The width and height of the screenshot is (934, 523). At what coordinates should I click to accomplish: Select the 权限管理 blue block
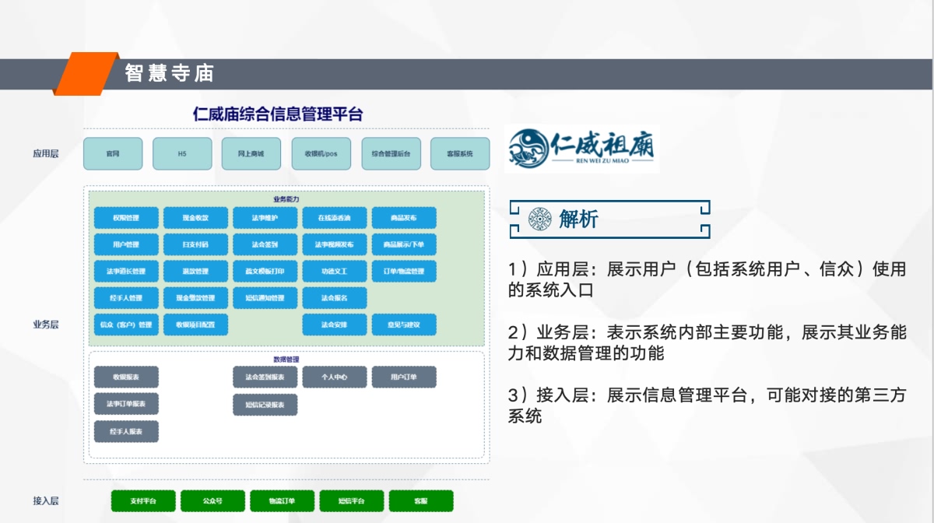[x=126, y=218]
